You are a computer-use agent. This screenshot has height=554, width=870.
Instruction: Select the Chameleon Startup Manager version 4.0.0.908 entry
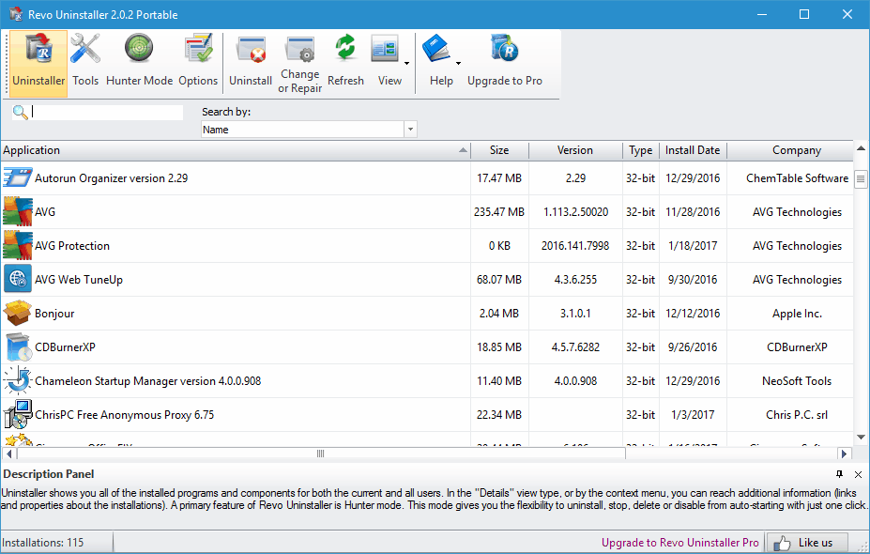[x=147, y=381]
